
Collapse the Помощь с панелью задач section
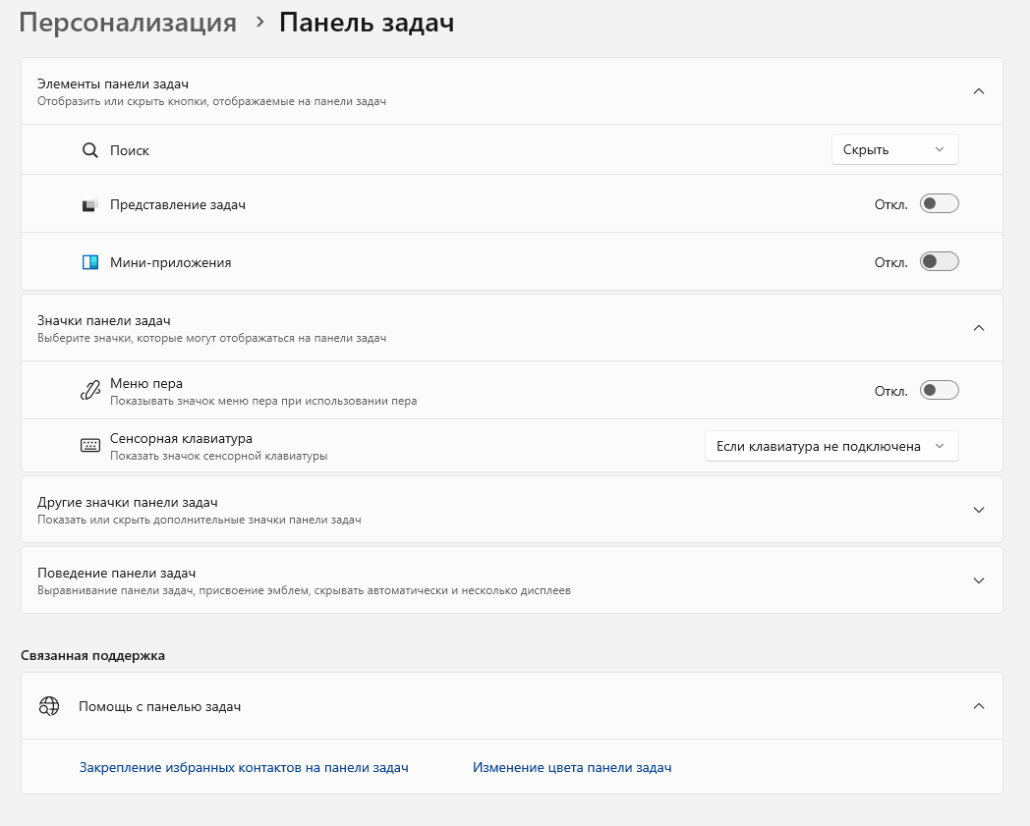click(978, 706)
